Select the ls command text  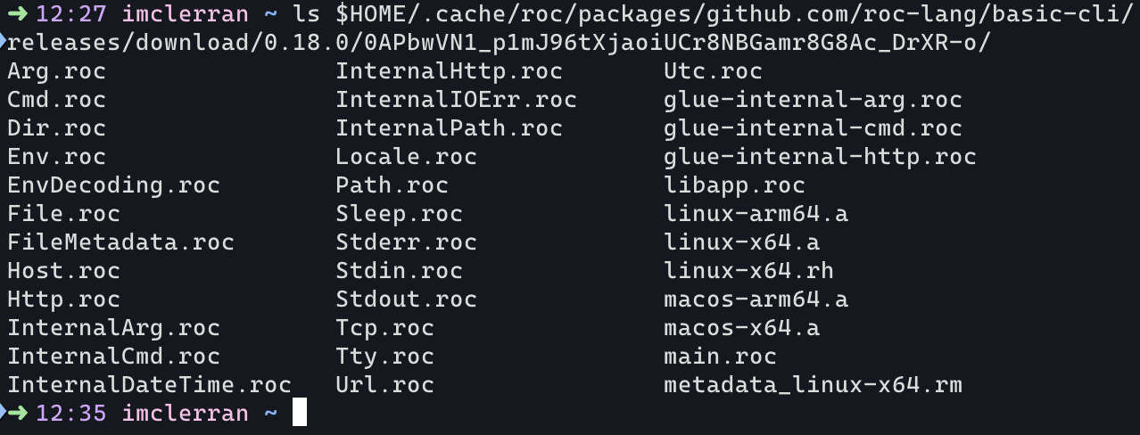(x=306, y=14)
